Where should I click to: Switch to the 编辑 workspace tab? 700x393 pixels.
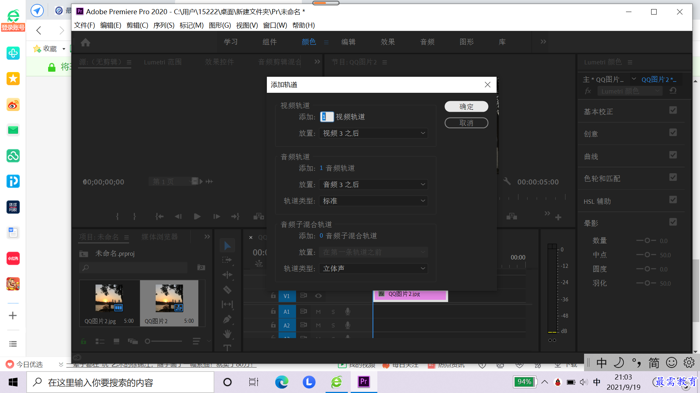(x=349, y=42)
